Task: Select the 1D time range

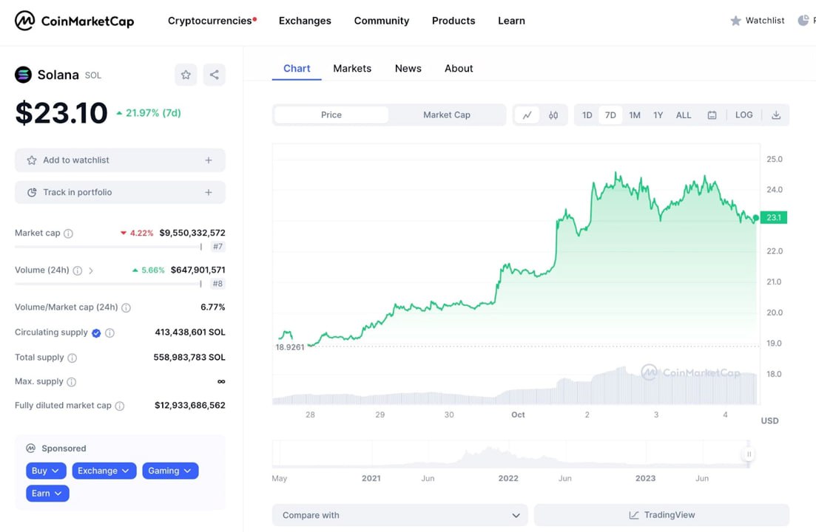Action: 587,115
